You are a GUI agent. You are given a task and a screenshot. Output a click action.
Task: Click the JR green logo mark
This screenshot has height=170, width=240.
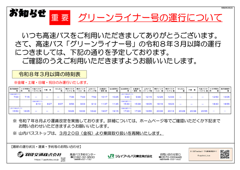(x=111, y=156)
